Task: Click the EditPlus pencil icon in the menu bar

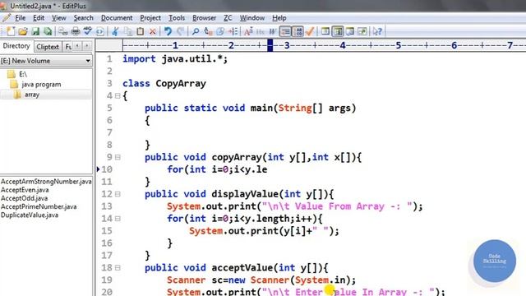Action: pos(7,18)
